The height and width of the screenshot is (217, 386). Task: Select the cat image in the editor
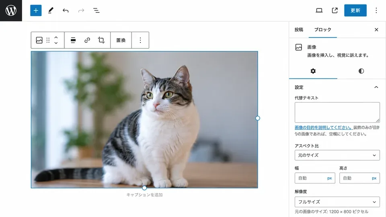click(x=144, y=120)
